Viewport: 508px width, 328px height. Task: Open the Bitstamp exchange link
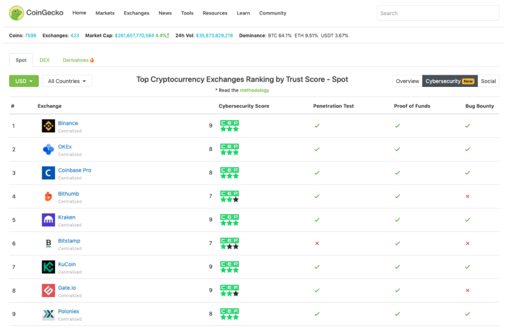tap(69, 241)
